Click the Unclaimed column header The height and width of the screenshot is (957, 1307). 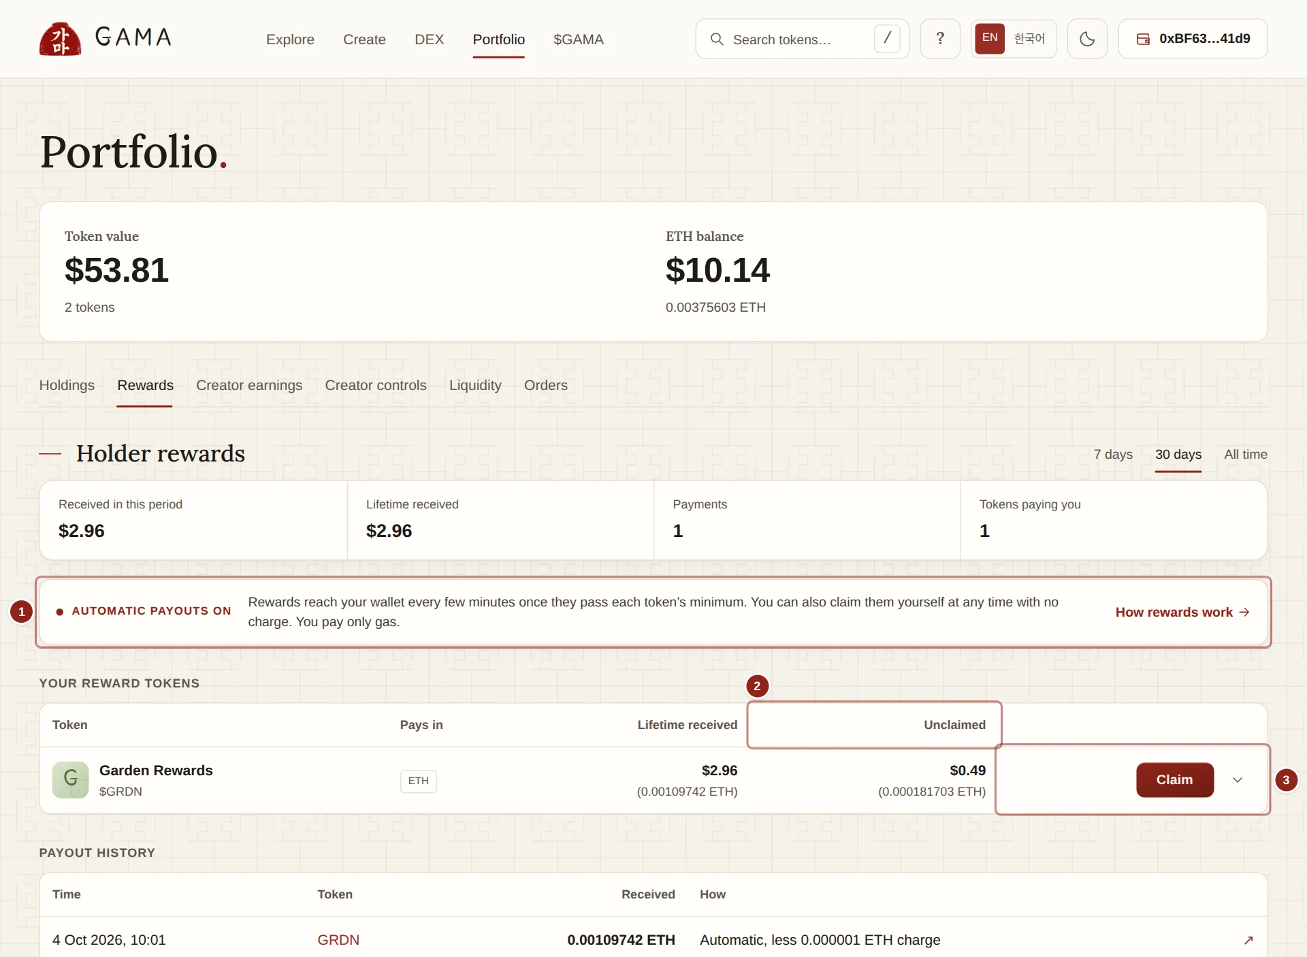[x=954, y=725]
